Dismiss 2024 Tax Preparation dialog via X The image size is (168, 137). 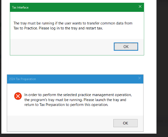[139, 78]
